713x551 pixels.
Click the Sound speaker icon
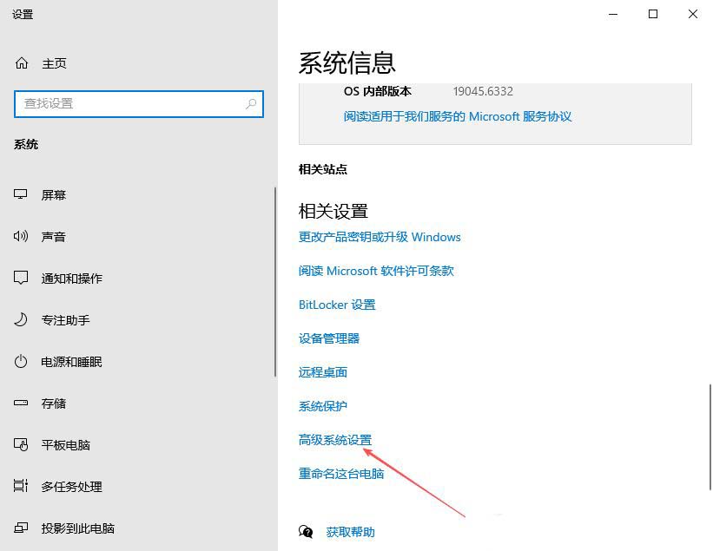coord(21,236)
